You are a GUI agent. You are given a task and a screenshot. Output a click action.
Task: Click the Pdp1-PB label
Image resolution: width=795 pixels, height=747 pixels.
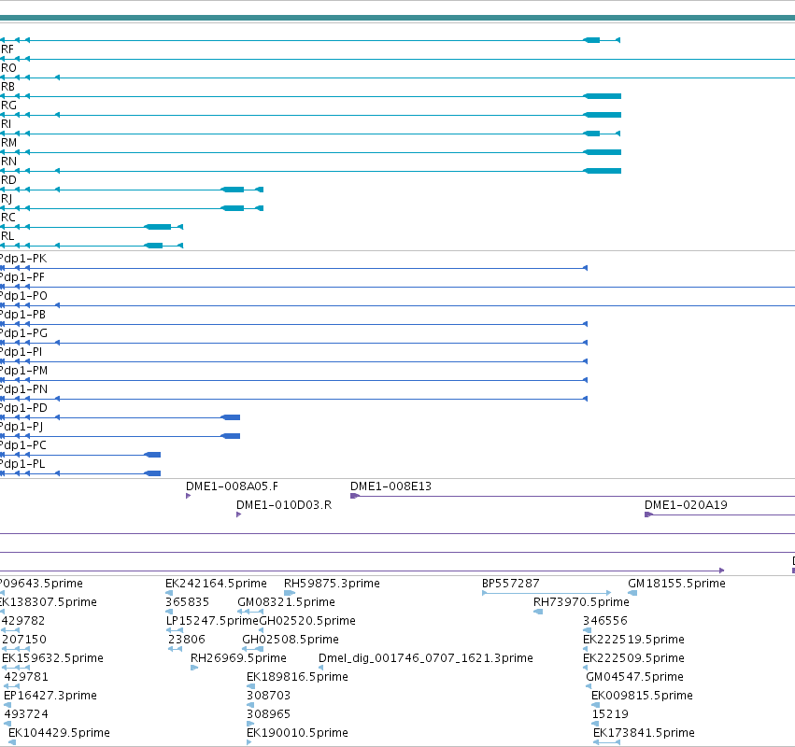click(22, 315)
